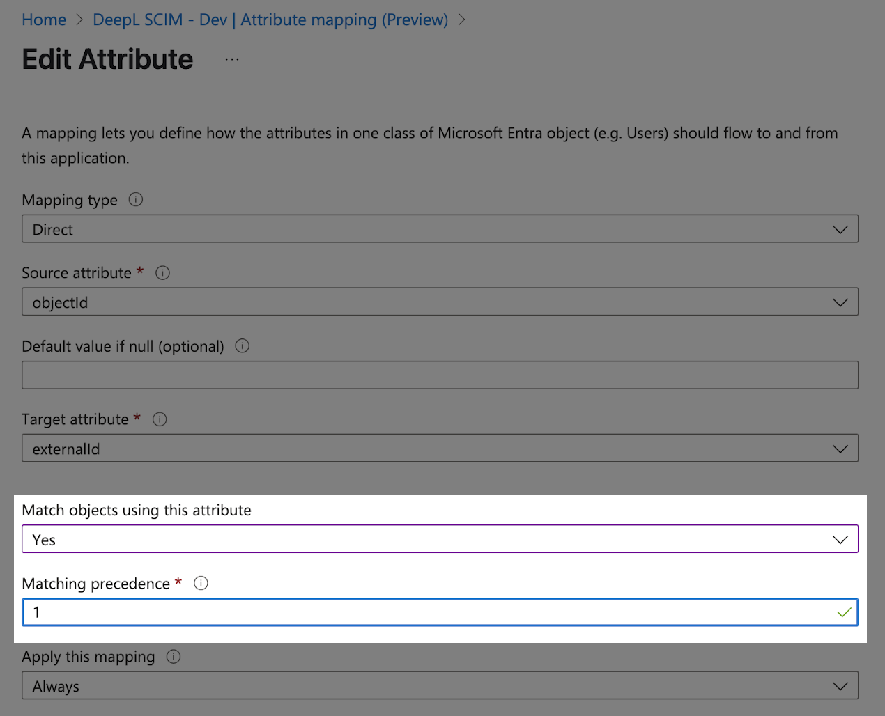Image resolution: width=885 pixels, height=716 pixels.
Task: Open the Mapping type dropdown showing Direct
Action: click(x=440, y=229)
